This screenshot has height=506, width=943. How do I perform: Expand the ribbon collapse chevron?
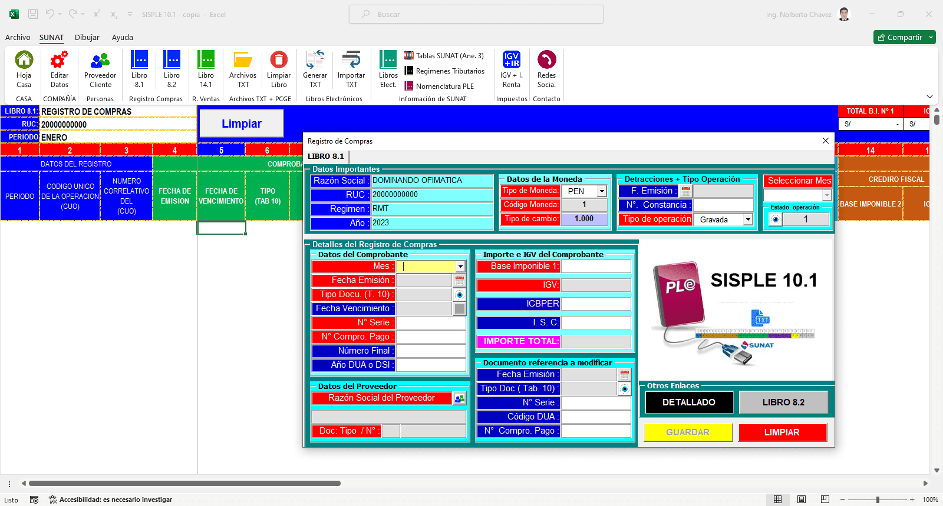(929, 96)
